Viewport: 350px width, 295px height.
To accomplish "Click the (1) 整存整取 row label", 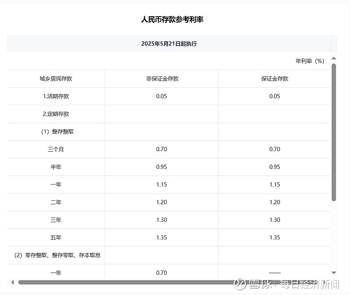I will pos(57,132).
